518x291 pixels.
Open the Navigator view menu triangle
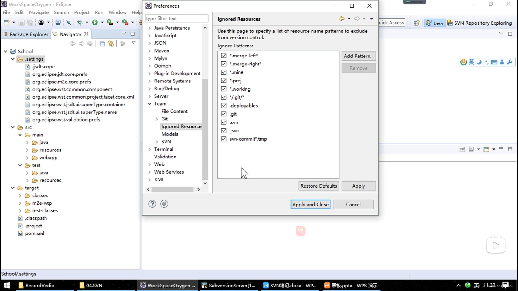click(x=134, y=43)
